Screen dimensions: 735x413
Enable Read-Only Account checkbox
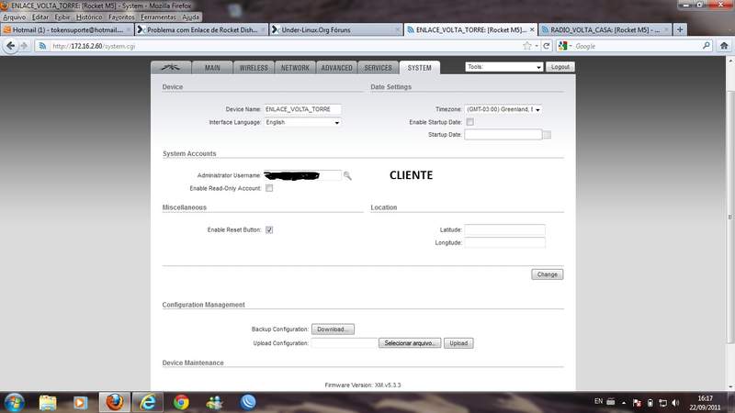point(269,188)
